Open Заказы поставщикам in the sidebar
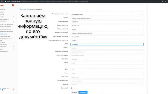This screenshot has width=168, height=94. 7,32
